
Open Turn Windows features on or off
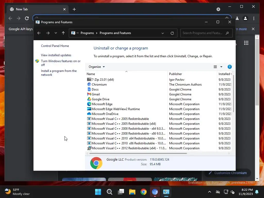pyautogui.click(x=61, y=63)
